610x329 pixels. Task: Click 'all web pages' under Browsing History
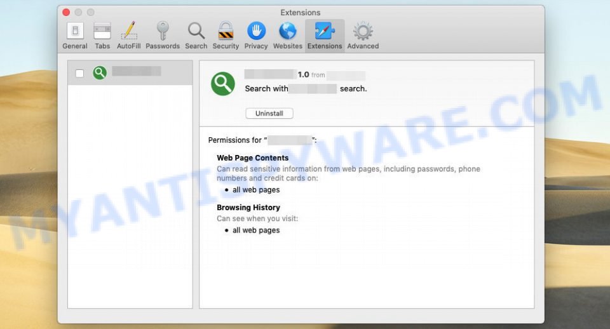pyautogui.click(x=256, y=230)
